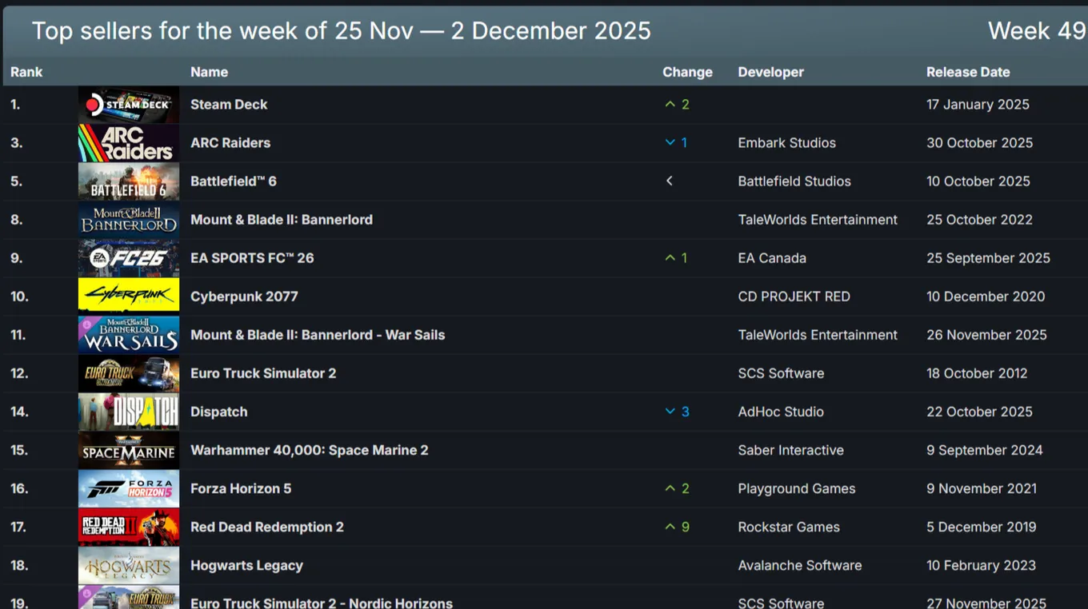Select the Battlefield Studios developer text
The image size is (1088, 609).
[x=794, y=181]
